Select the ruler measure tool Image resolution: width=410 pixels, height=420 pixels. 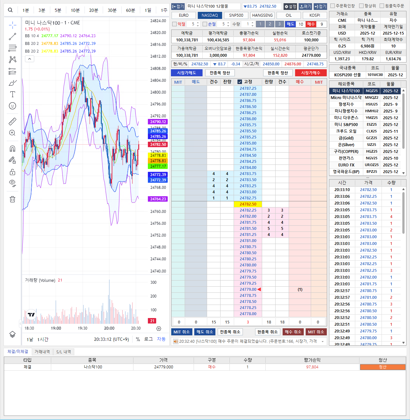12,121
